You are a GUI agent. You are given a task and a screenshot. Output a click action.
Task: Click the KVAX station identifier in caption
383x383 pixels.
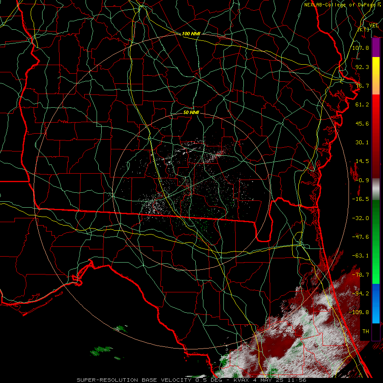pyautogui.click(x=241, y=380)
